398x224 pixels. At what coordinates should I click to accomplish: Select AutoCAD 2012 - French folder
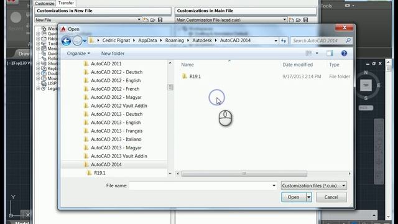point(115,89)
